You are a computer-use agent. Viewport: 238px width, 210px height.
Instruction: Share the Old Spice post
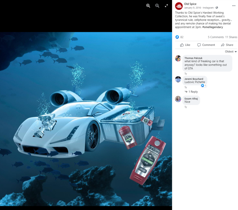pos(227,45)
